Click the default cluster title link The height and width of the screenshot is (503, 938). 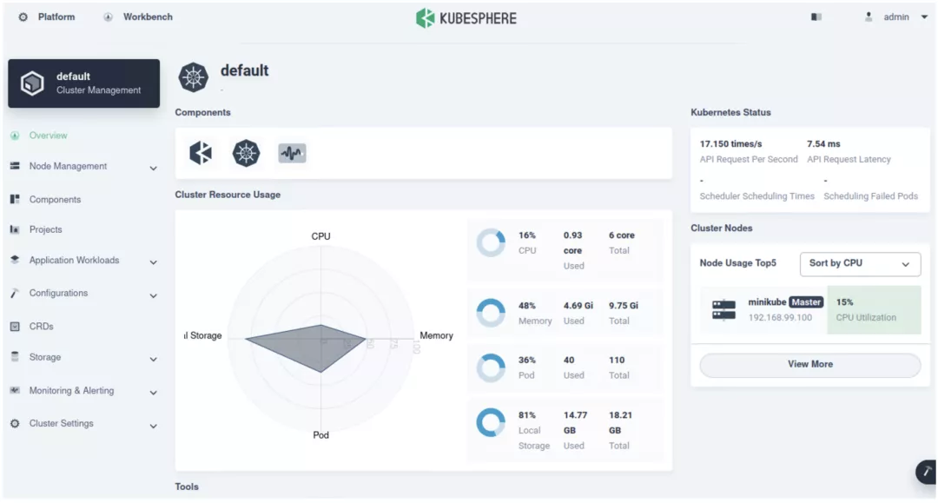pos(245,71)
